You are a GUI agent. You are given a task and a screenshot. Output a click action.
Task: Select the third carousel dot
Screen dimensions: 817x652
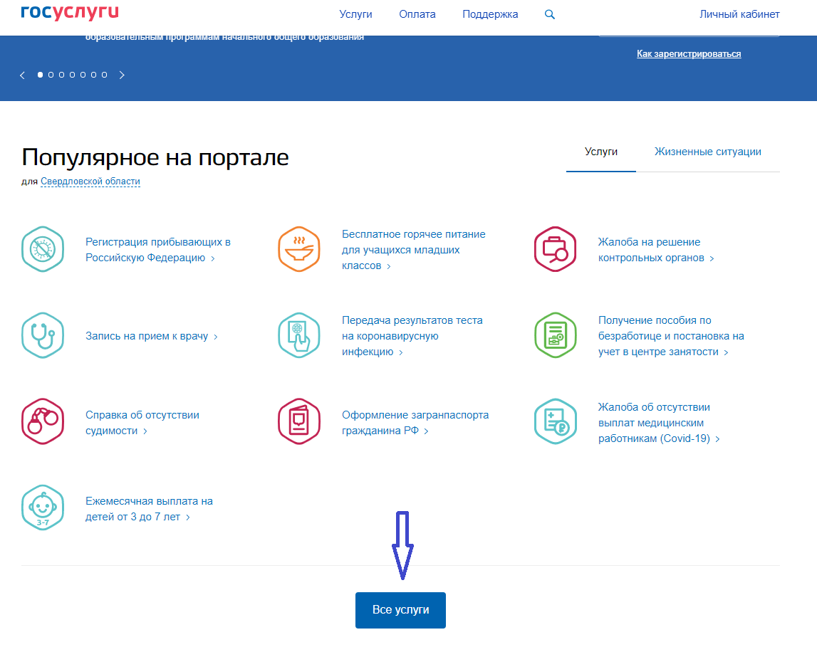pos(61,75)
